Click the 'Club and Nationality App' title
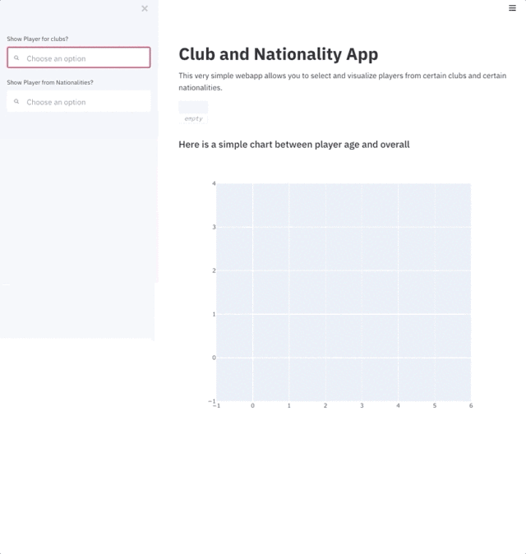The height and width of the screenshot is (554, 526). 279,54
